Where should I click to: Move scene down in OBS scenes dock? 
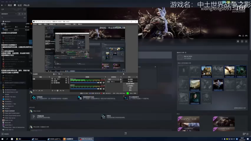pos(42,91)
